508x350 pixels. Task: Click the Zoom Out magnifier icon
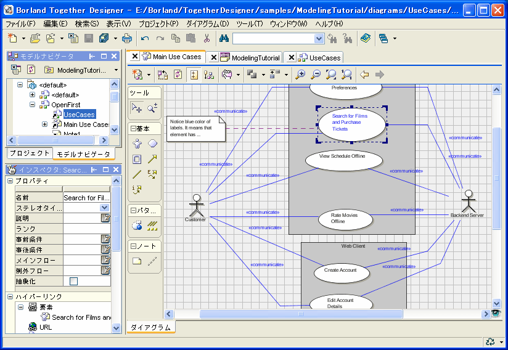pos(316,75)
